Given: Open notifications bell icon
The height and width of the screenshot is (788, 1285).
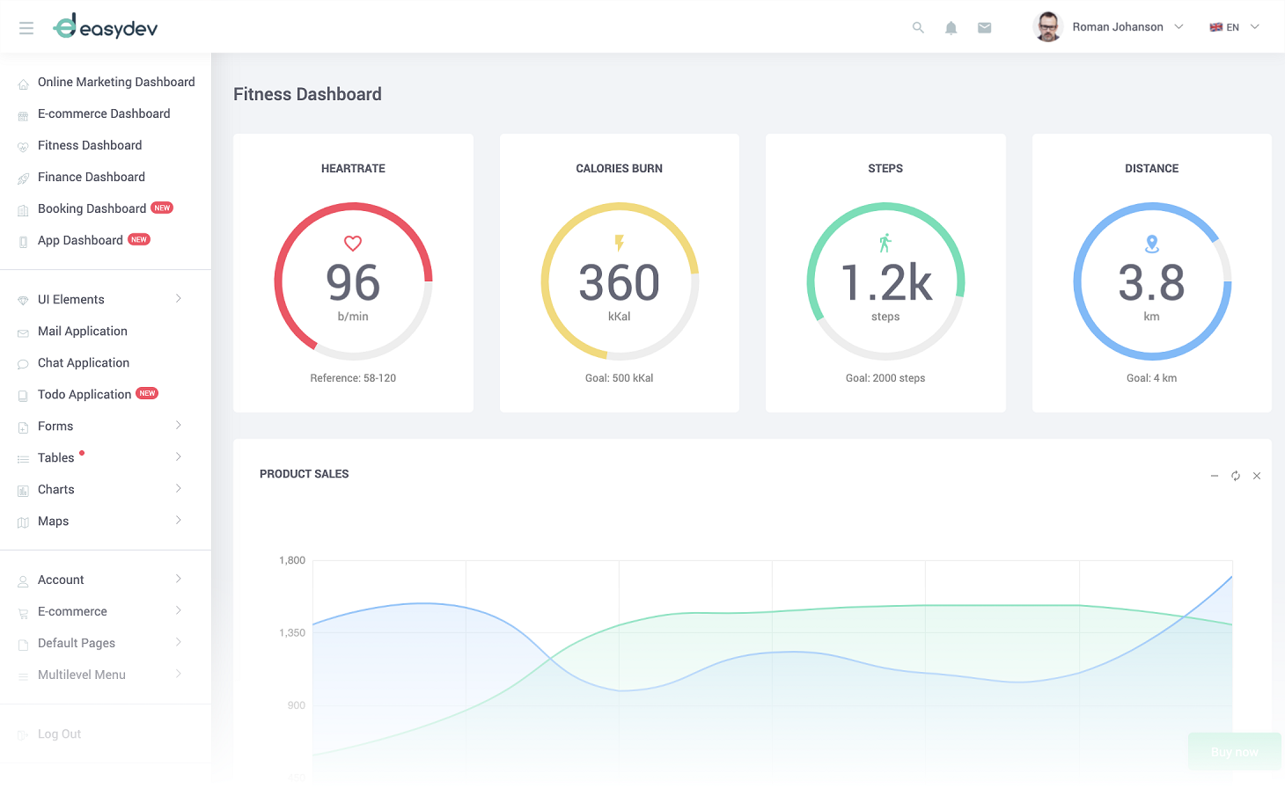Looking at the screenshot, I should 951,28.
